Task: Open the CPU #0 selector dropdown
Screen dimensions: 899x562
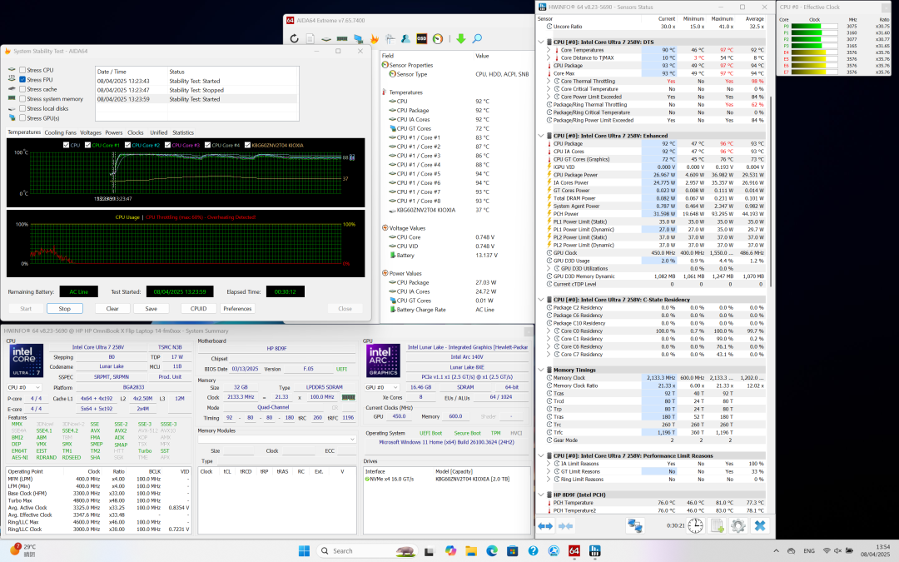Action: tap(25, 388)
